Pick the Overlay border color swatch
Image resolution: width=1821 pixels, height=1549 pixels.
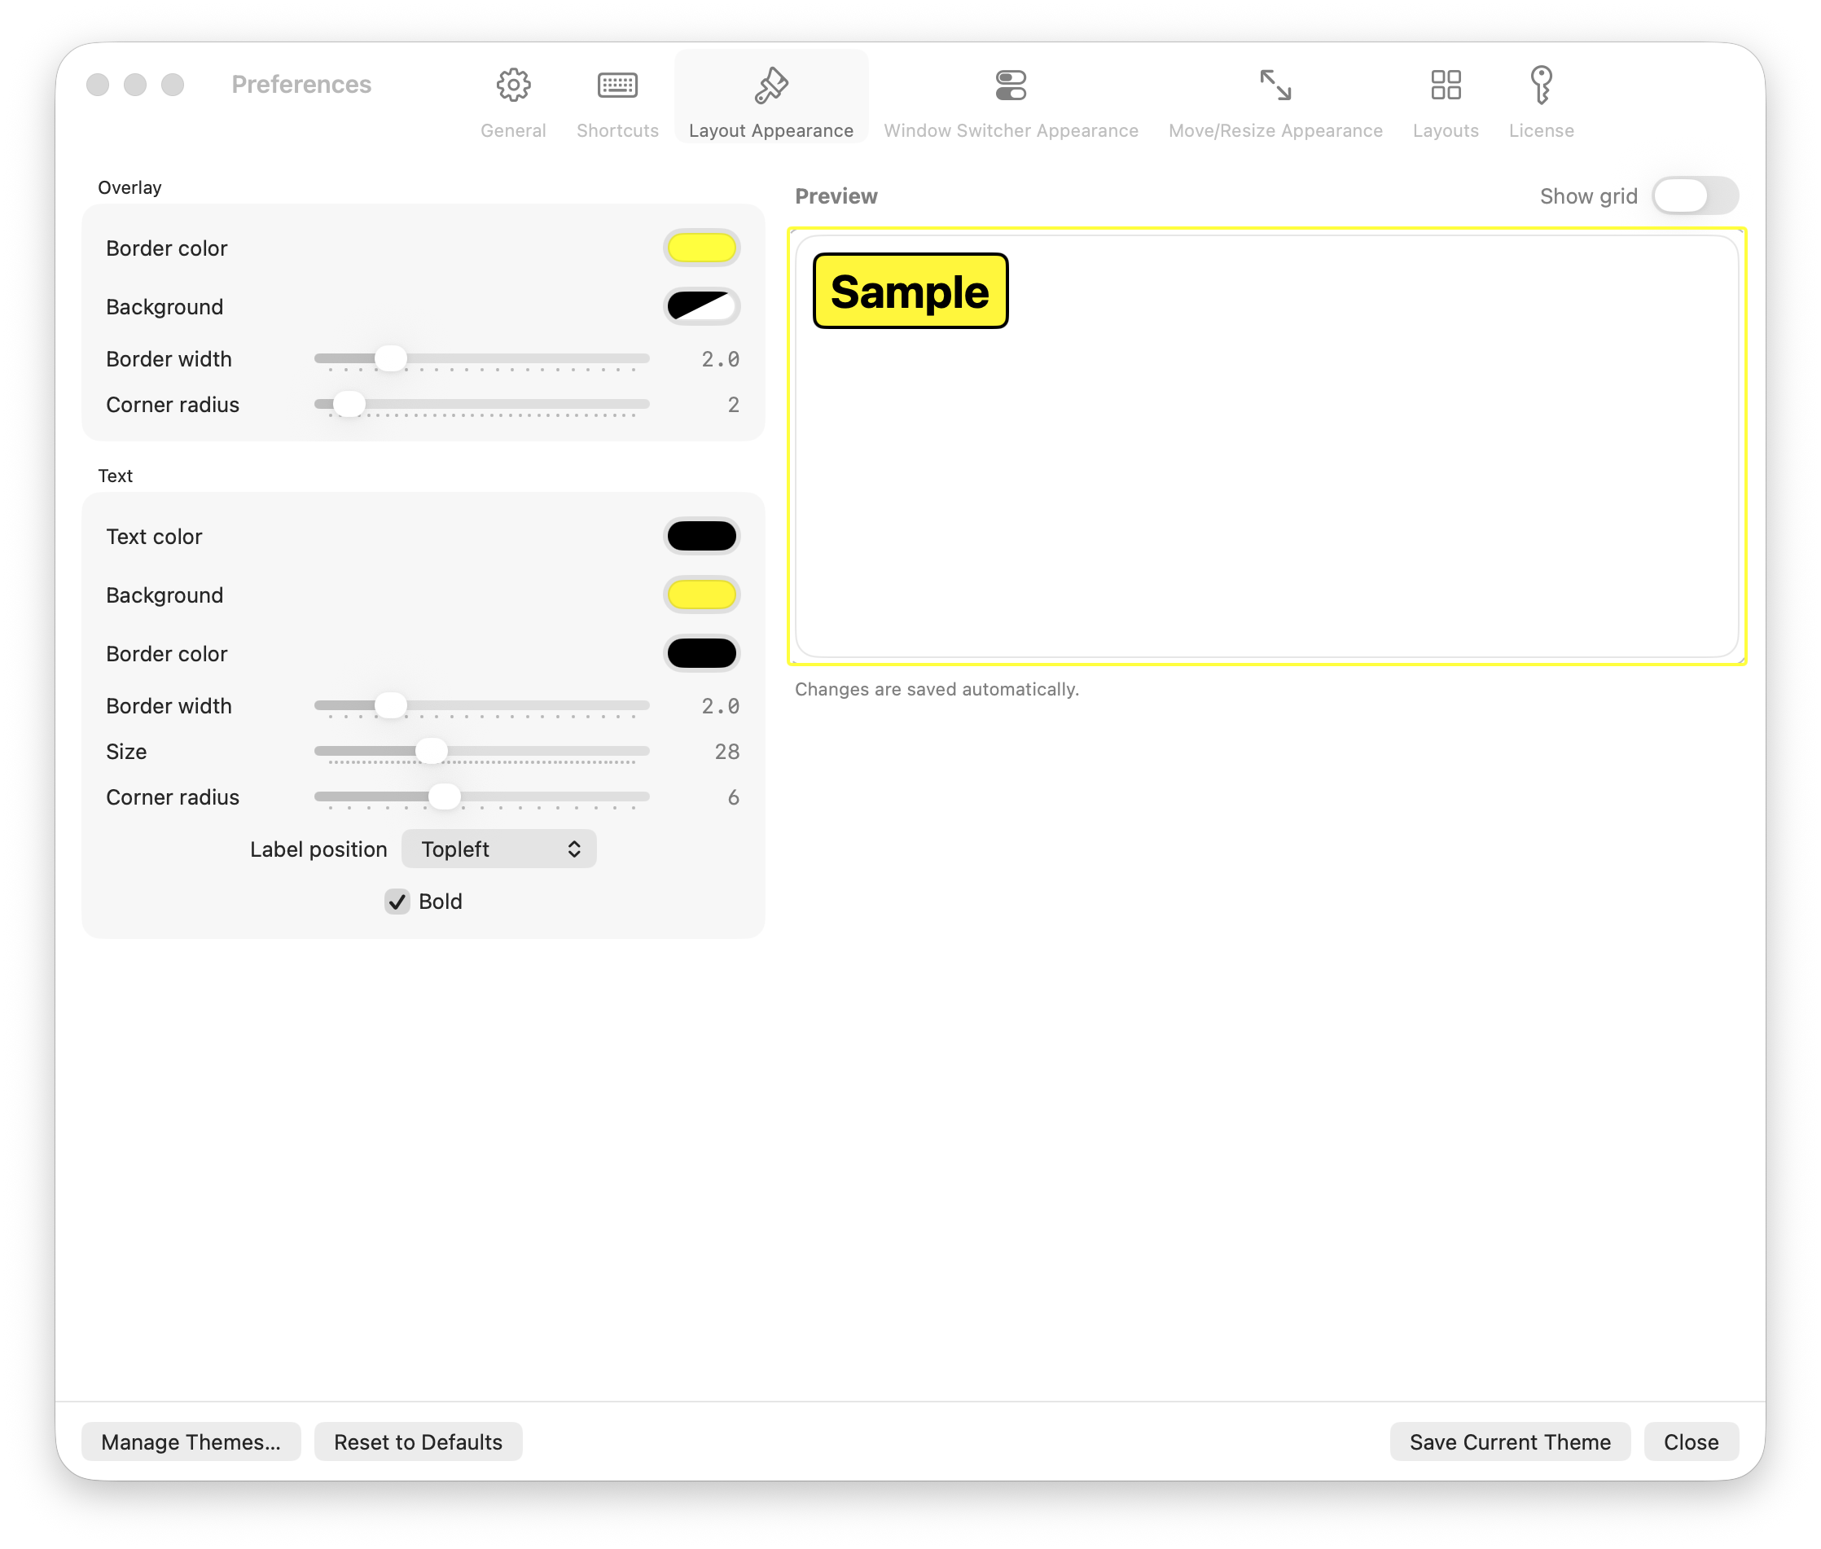(701, 248)
